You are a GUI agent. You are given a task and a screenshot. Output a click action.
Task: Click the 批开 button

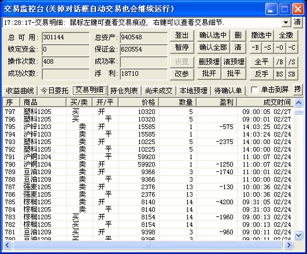pyautogui.click(x=209, y=74)
